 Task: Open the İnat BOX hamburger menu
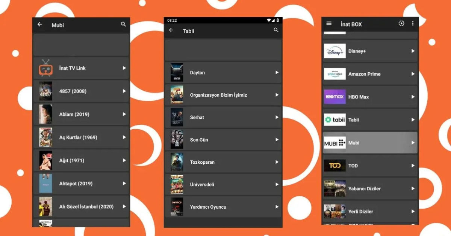(329, 24)
